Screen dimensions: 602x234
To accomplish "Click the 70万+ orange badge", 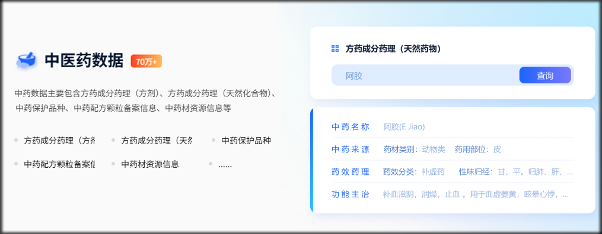I will point(146,61).
